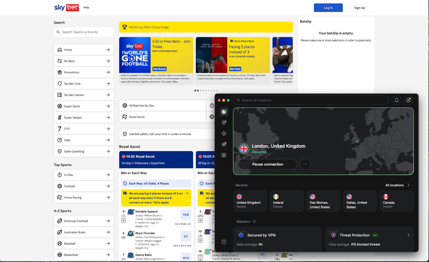Open the Sky Bet Games arrow
429x262 pixels.
(108, 95)
